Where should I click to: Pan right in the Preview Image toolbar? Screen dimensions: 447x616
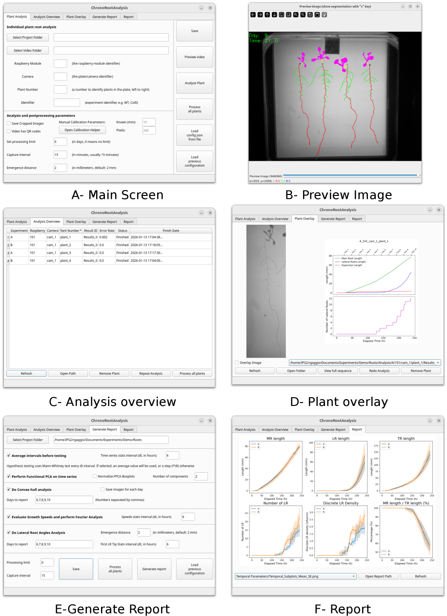coord(260,15)
